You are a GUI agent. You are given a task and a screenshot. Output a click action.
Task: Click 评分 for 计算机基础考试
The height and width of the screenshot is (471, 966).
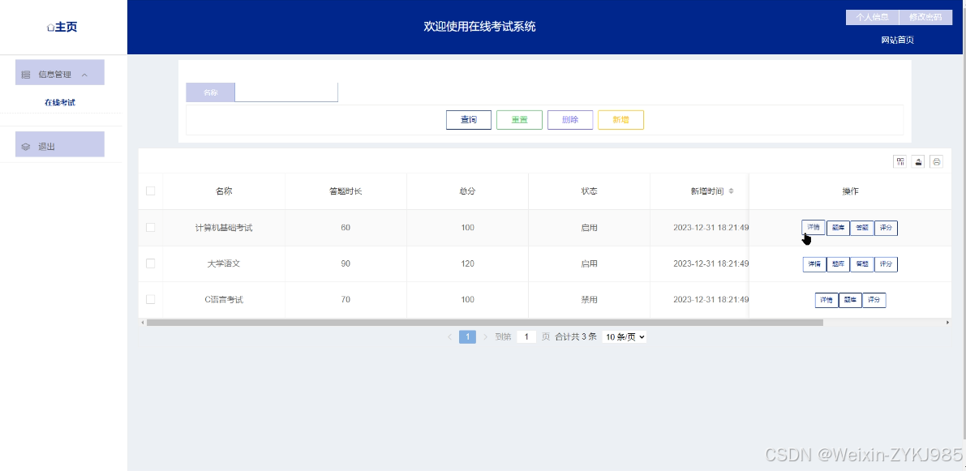pyautogui.click(x=886, y=228)
